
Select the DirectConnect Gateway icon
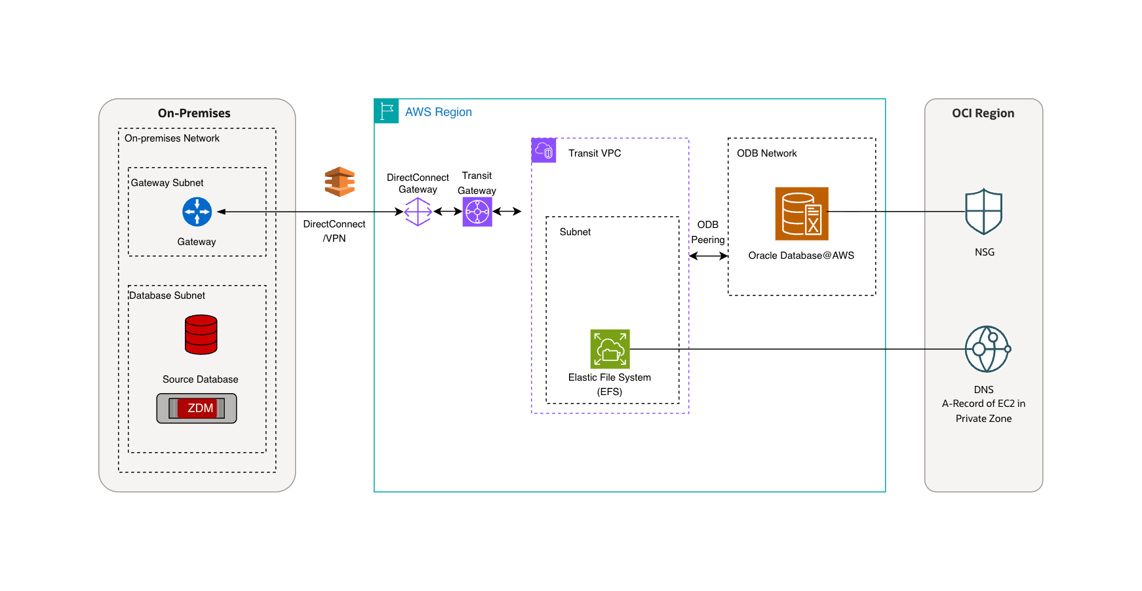coord(418,212)
